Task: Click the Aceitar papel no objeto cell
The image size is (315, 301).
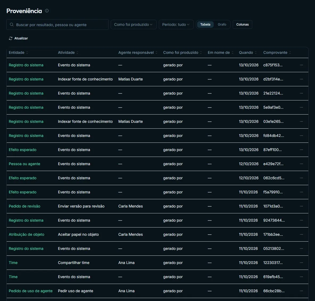Action: tap(78, 234)
